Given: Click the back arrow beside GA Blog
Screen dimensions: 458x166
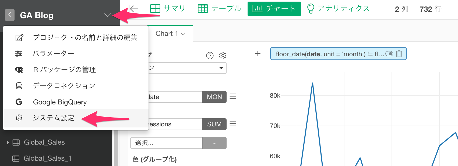Looking at the screenshot, I should [x=10, y=15].
